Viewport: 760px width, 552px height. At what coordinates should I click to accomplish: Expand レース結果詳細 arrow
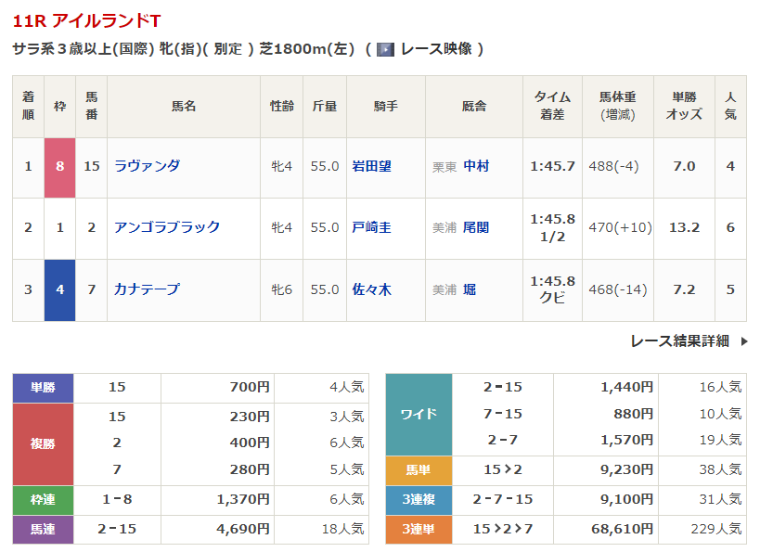pos(743,341)
